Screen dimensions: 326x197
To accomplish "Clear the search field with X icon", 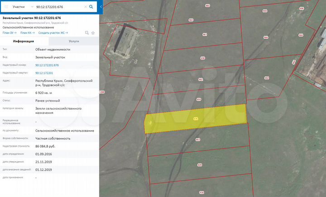I will tap(85, 7).
